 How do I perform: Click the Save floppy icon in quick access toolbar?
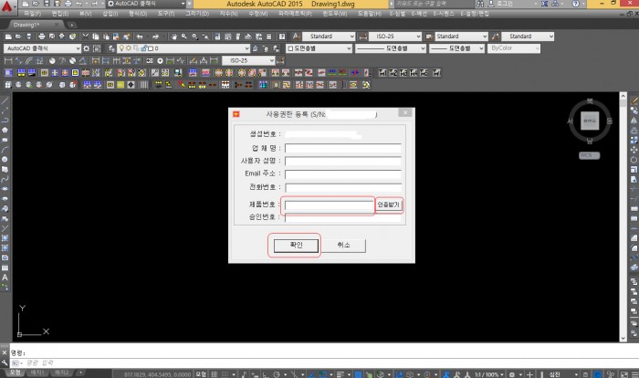[47, 4]
